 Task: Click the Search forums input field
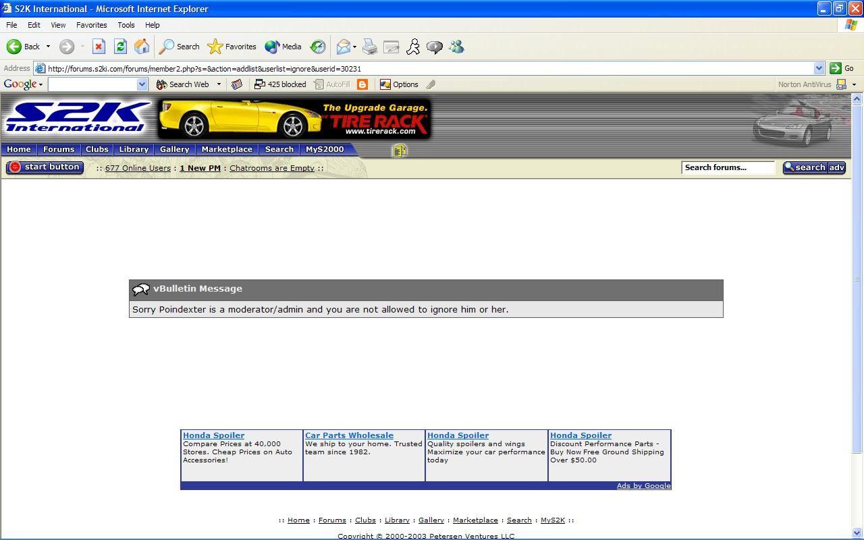(x=728, y=167)
